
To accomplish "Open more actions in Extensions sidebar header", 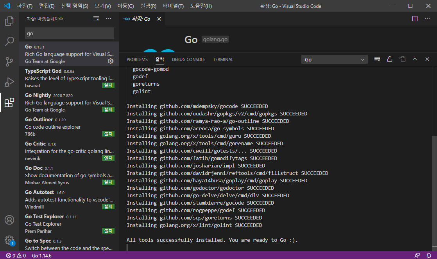I will 109,19.
